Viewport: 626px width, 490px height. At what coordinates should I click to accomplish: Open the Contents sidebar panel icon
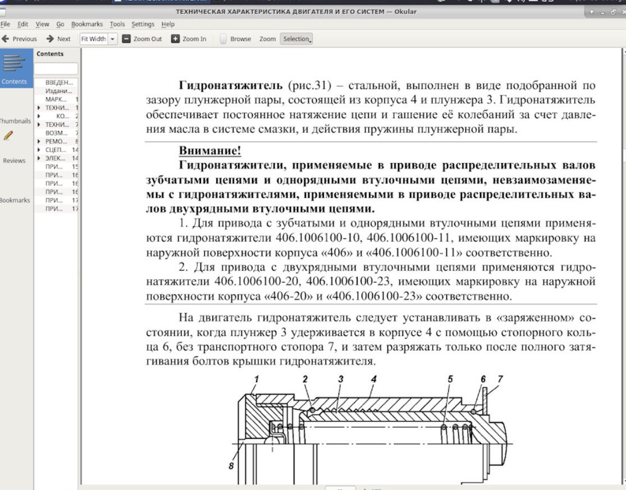tap(14, 63)
